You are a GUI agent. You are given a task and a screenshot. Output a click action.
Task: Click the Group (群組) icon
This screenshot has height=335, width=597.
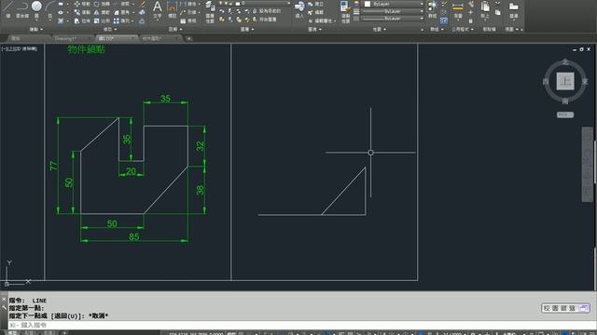point(432,9)
